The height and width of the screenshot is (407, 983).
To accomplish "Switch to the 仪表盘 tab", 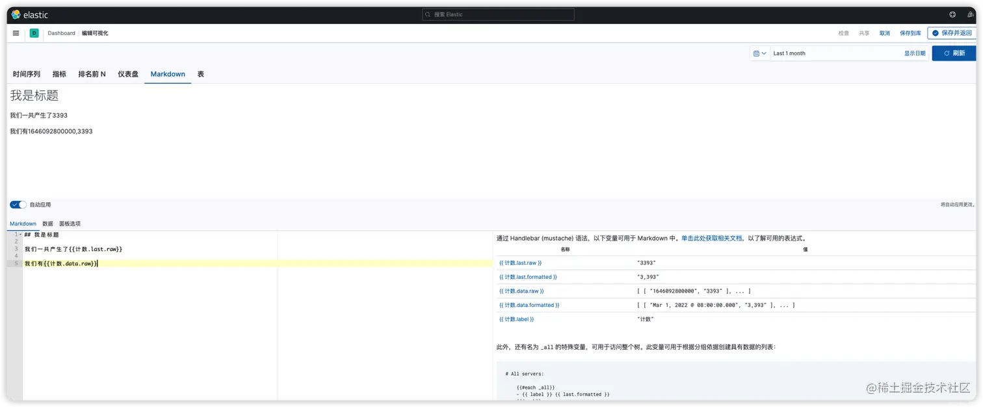I will click(128, 74).
